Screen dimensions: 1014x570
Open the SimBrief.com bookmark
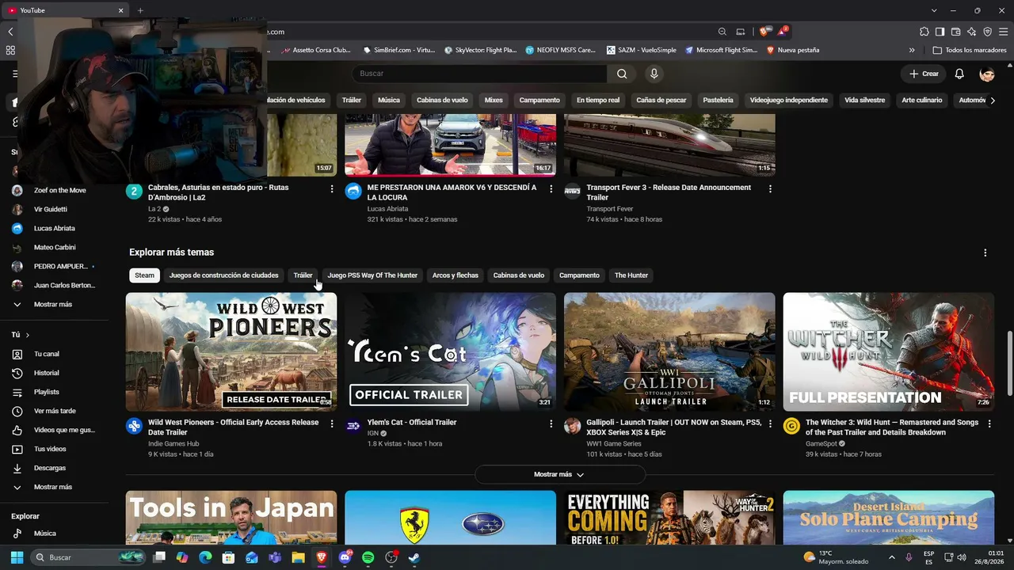coord(398,50)
